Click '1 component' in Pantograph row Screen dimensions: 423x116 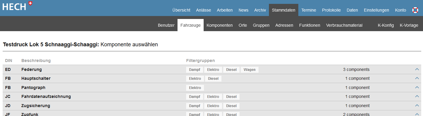click(x=357, y=88)
